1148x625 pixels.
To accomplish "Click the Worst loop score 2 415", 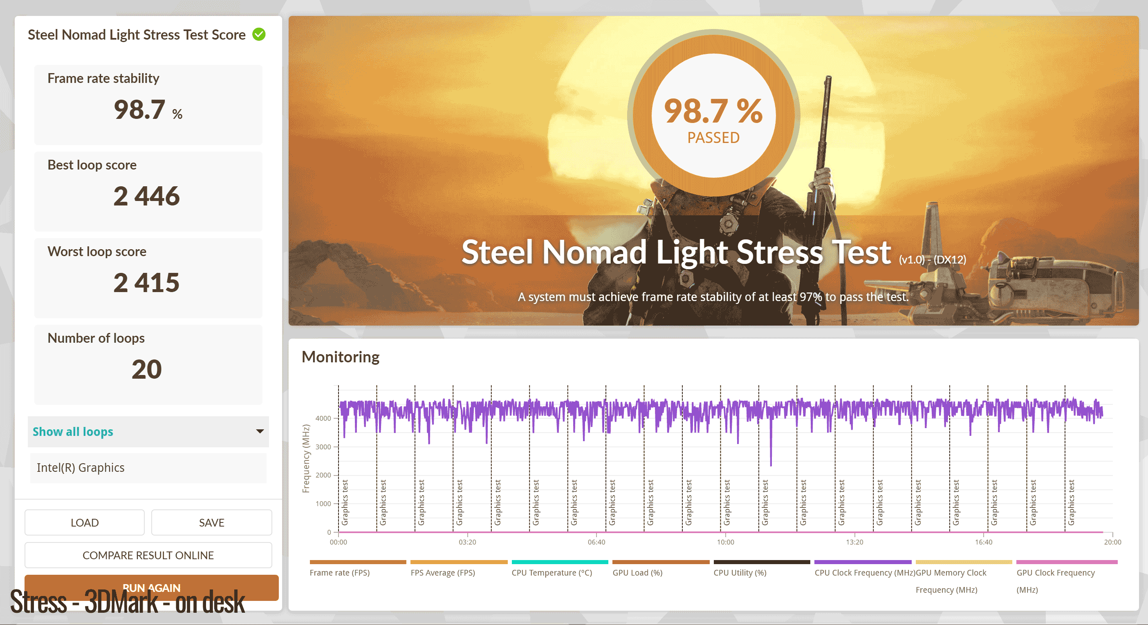I will [x=147, y=283].
